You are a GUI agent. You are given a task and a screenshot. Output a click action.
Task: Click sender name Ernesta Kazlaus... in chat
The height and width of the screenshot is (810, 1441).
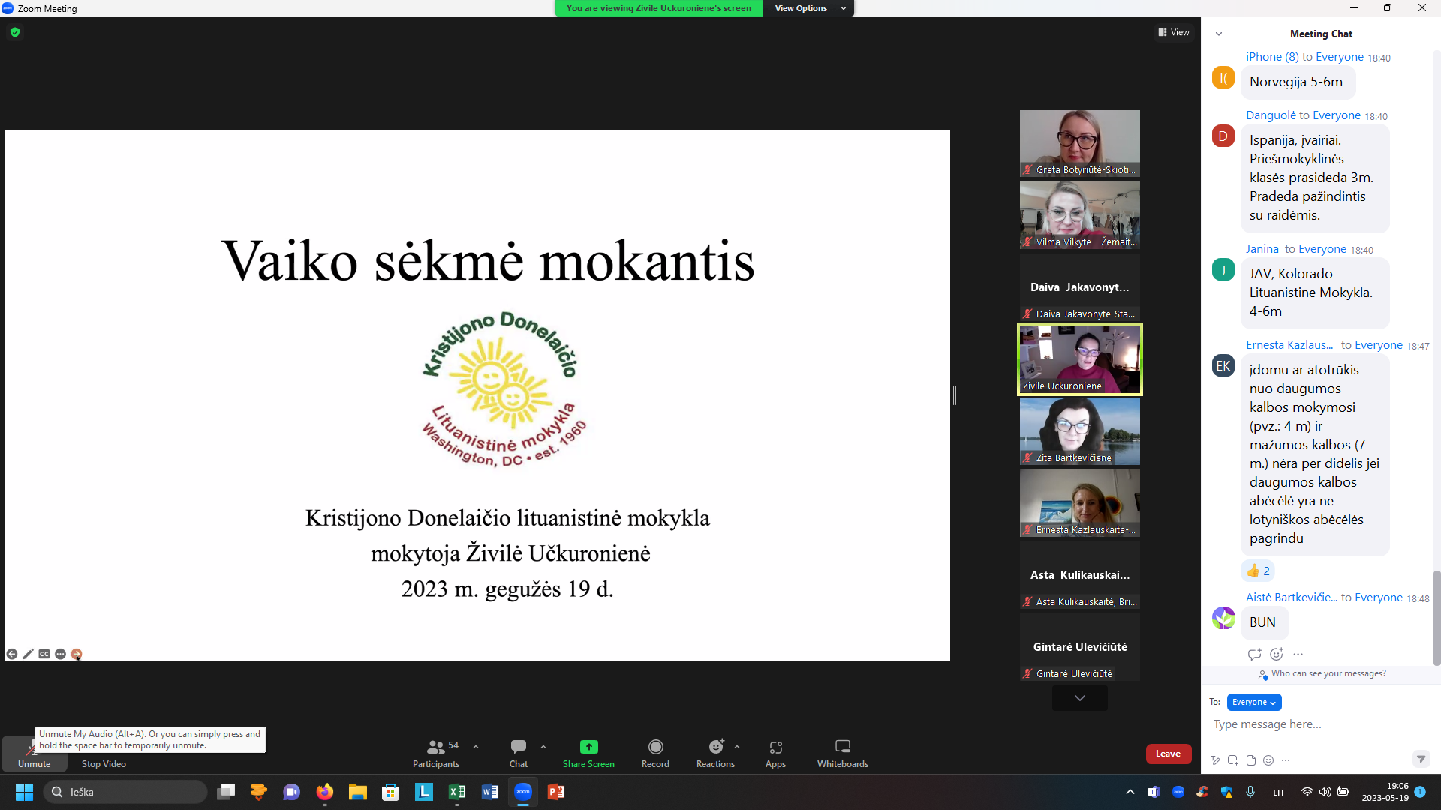1289,345
